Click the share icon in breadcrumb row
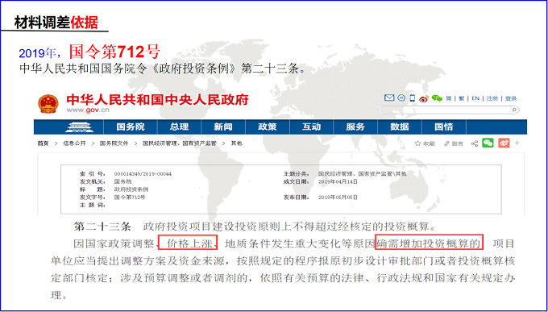Image resolution: width=548 pixels, height=312 pixels. click(x=474, y=144)
